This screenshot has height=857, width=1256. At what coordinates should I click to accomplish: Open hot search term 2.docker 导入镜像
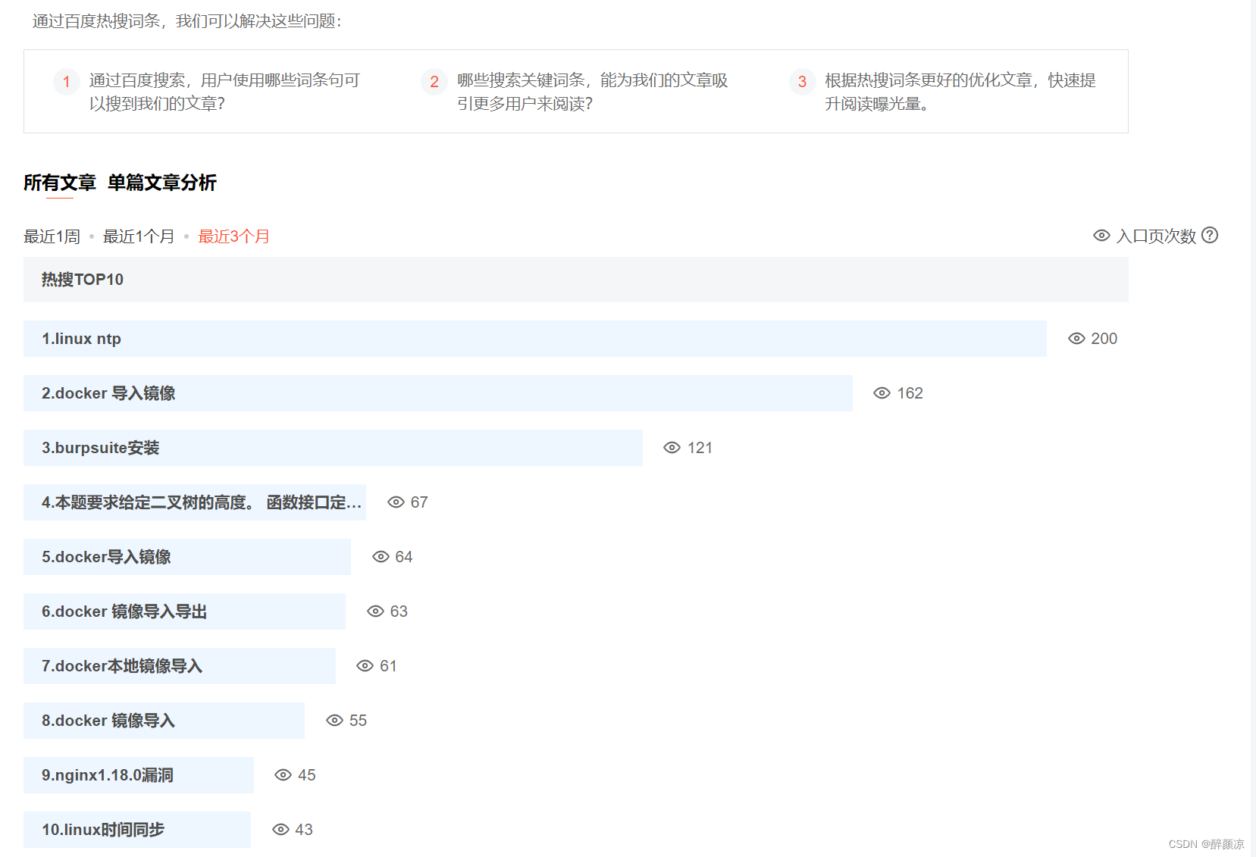[x=438, y=393]
